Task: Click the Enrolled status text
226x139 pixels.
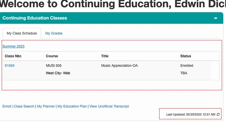Action: point(187,66)
